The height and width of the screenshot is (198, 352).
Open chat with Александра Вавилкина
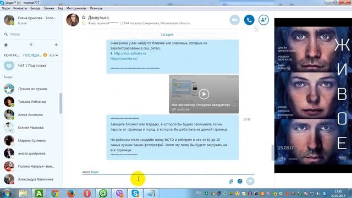(x=31, y=179)
